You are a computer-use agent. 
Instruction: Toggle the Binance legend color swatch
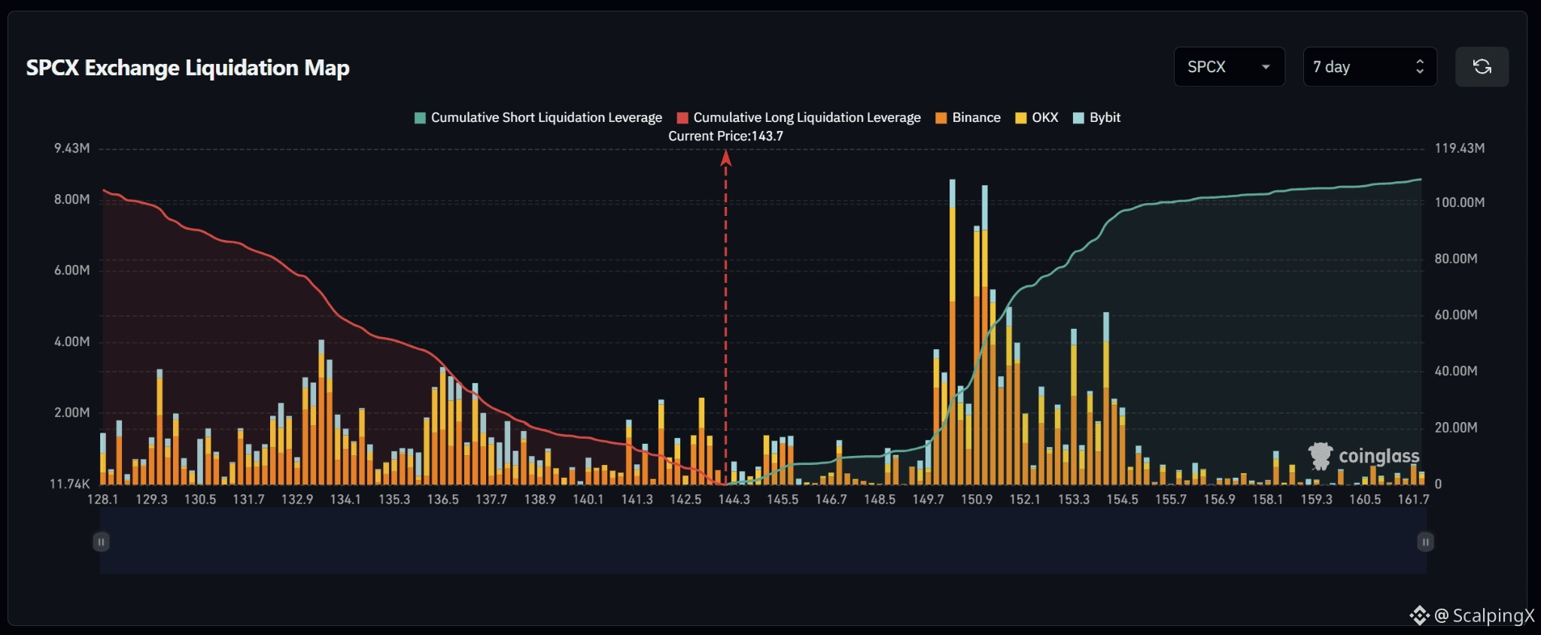941,118
